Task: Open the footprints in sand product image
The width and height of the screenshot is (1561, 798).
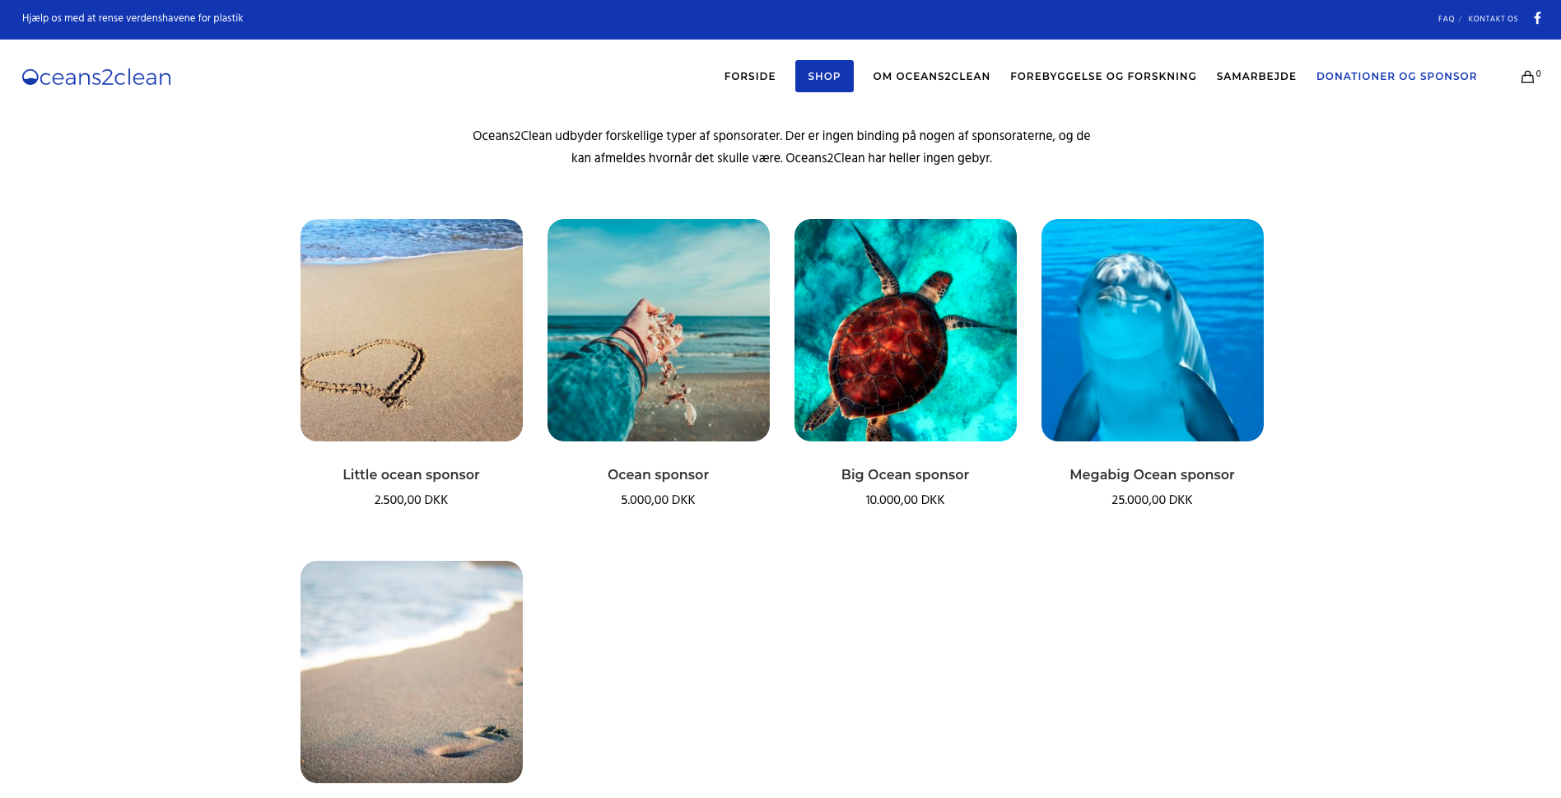Action: (412, 672)
